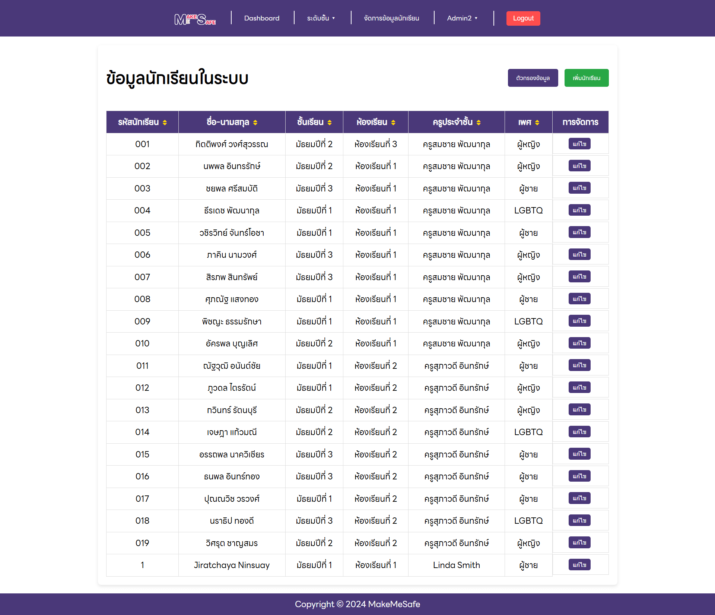This screenshot has height=615, width=715.
Task: Edit student 001 with แก้ไข button
Action: coord(579,144)
